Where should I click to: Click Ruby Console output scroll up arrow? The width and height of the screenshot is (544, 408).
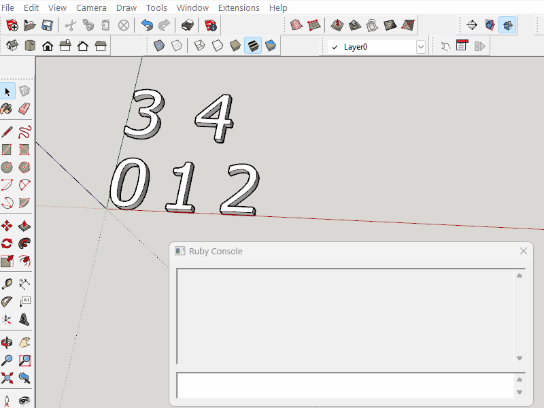click(520, 275)
